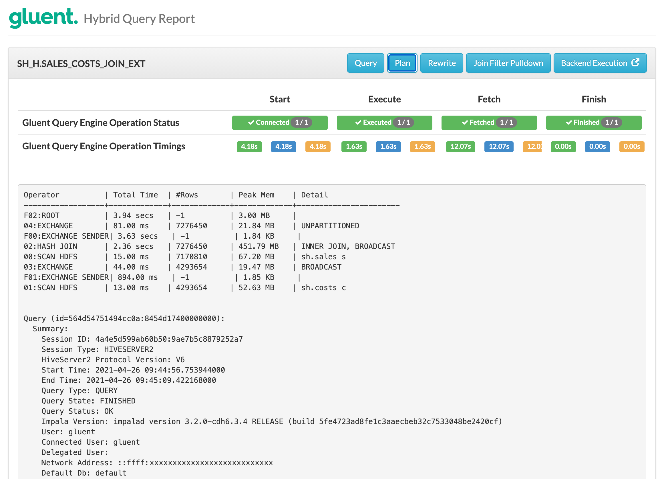The image size is (664, 479).
Task: Click the Execute column header
Action: (384, 99)
